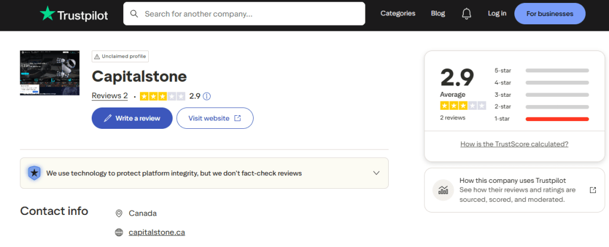Filter reviews by 3-star rating
609x247 pixels.
(503, 95)
